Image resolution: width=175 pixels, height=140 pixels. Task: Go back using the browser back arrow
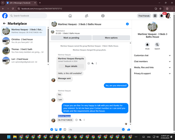pyautogui.click(x=3, y=9)
